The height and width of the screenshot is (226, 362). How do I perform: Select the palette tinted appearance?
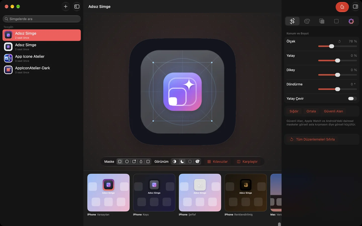(x=198, y=161)
